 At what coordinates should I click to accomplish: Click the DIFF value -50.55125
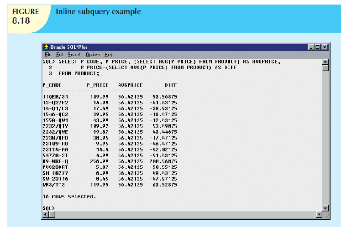point(163,167)
